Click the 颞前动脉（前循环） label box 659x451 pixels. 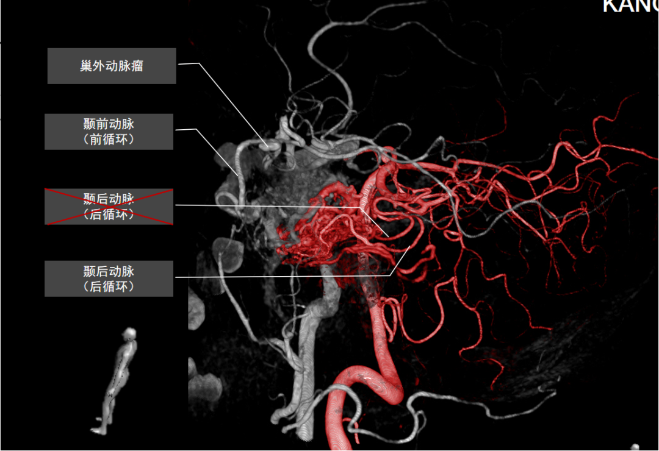point(109,132)
